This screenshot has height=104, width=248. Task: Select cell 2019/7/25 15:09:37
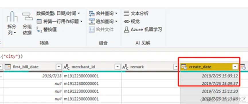pyautogui.click(x=210, y=83)
